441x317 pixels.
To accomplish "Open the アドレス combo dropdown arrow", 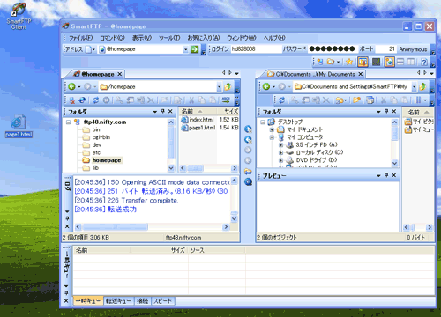I will click(186, 49).
